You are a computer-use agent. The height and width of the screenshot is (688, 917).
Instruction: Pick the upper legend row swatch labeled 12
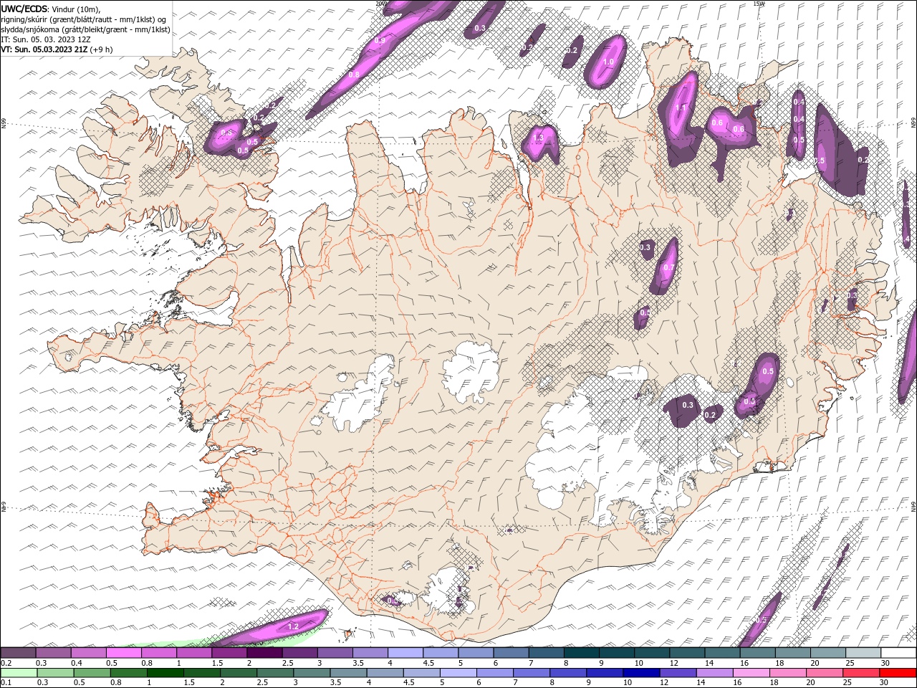(x=688, y=653)
